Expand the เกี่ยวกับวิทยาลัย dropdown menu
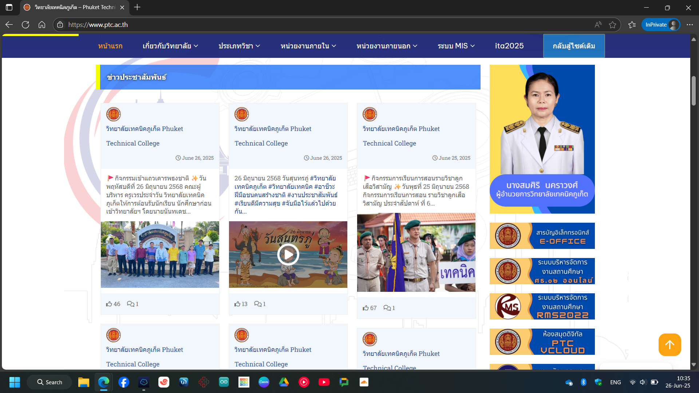The width and height of the screenshot is (699, 393). click(x=170, y=46)
